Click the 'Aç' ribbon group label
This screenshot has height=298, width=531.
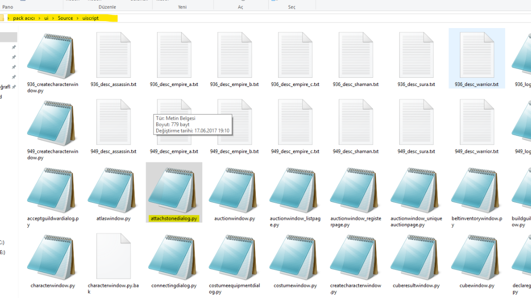[x=241, y=7]
